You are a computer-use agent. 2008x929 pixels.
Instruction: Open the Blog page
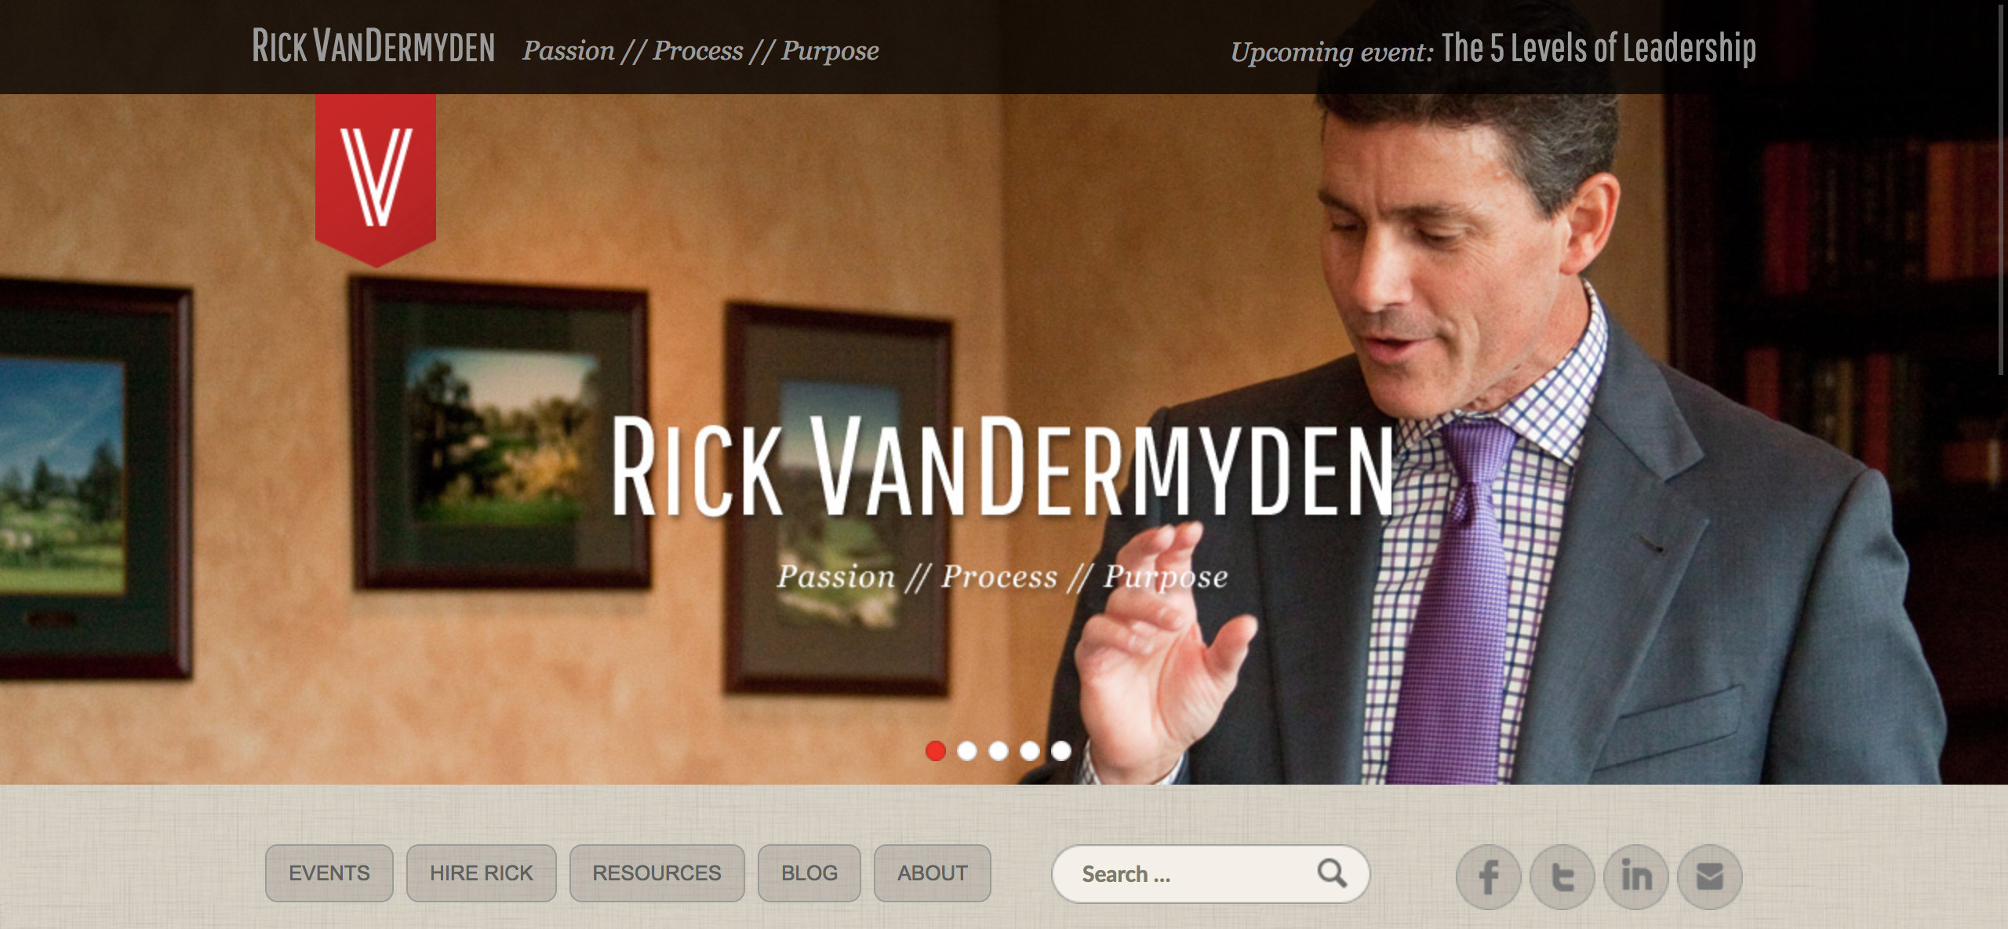click(809, 873)
